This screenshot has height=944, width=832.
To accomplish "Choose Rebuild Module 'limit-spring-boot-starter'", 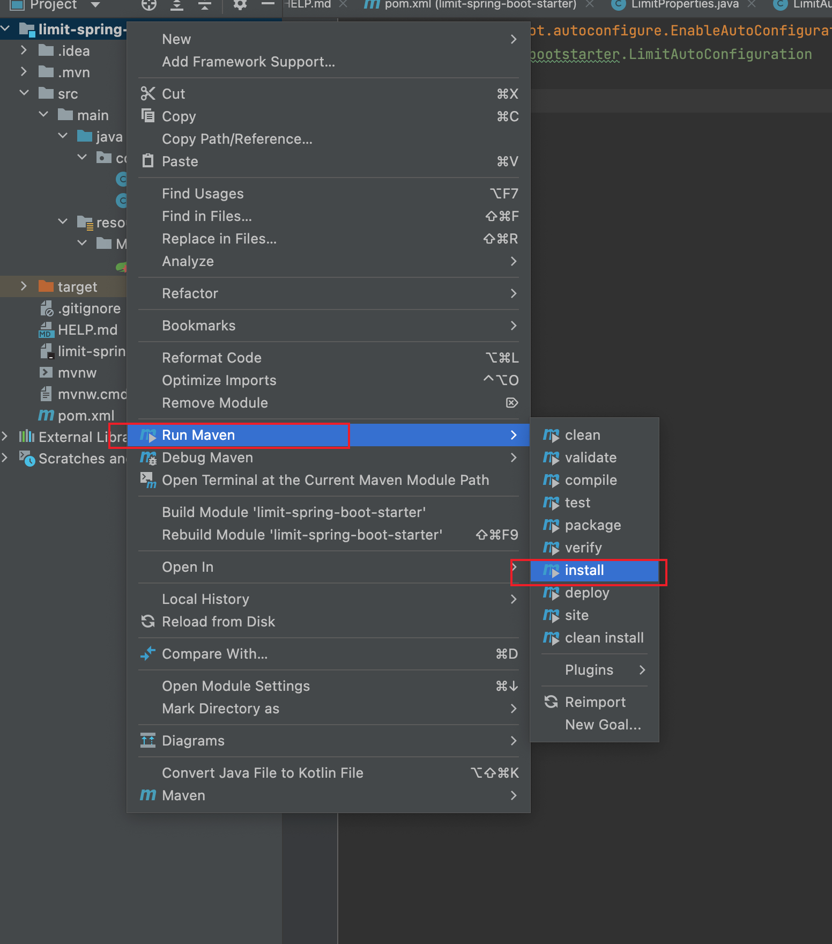I will pyautogui.click(x=328, y=535).
